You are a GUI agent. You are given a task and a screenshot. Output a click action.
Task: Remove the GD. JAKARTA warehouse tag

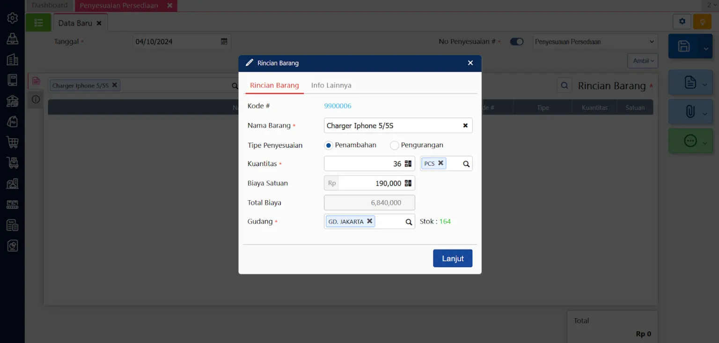coord(369,221)
